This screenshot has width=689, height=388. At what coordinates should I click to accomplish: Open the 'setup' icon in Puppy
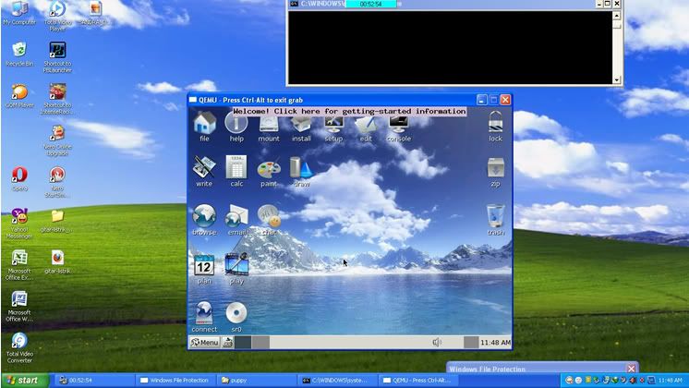[333, 125]
